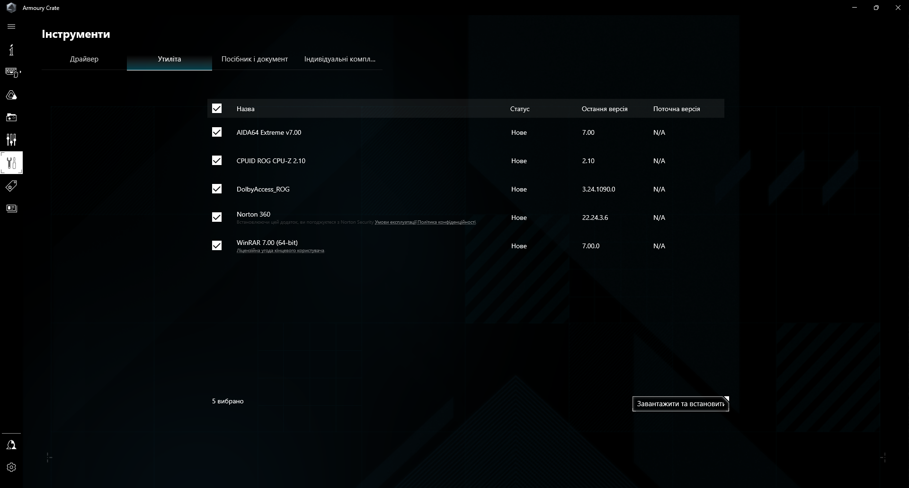Select the Tools wrench and screwdriver icon
The width and height of the screenshot is (909, 488).
pos(11,163)
